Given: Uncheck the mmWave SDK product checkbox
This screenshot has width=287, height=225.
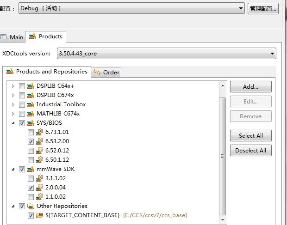Looking at the screenshot, I should click(x=22, y=170).
